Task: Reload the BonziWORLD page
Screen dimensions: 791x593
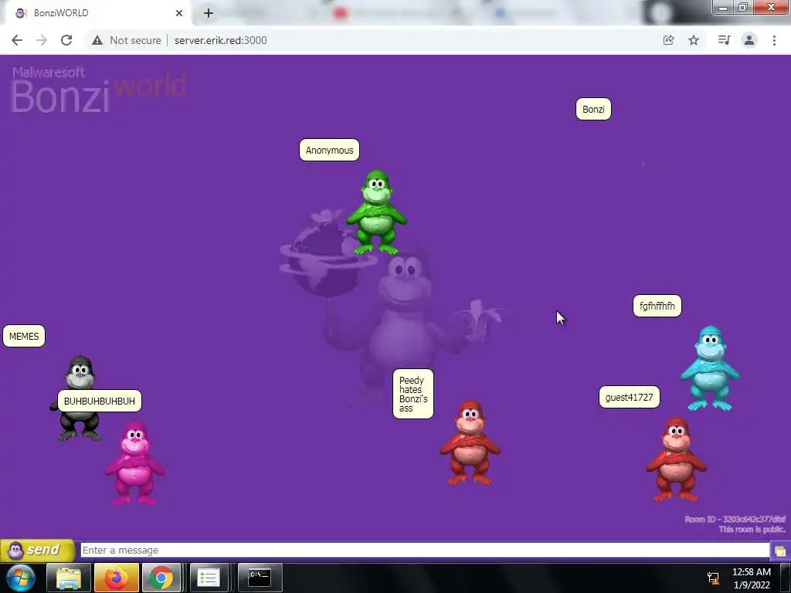Action: click(66, 40)
